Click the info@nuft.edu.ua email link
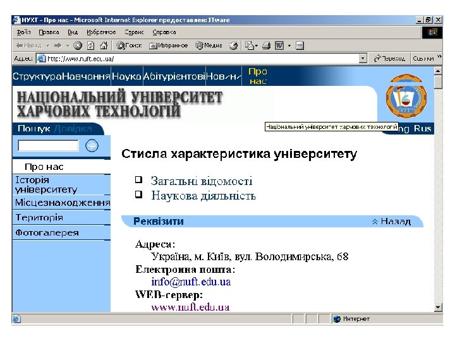Screen dimensions: 455x341 coord(191,282)
